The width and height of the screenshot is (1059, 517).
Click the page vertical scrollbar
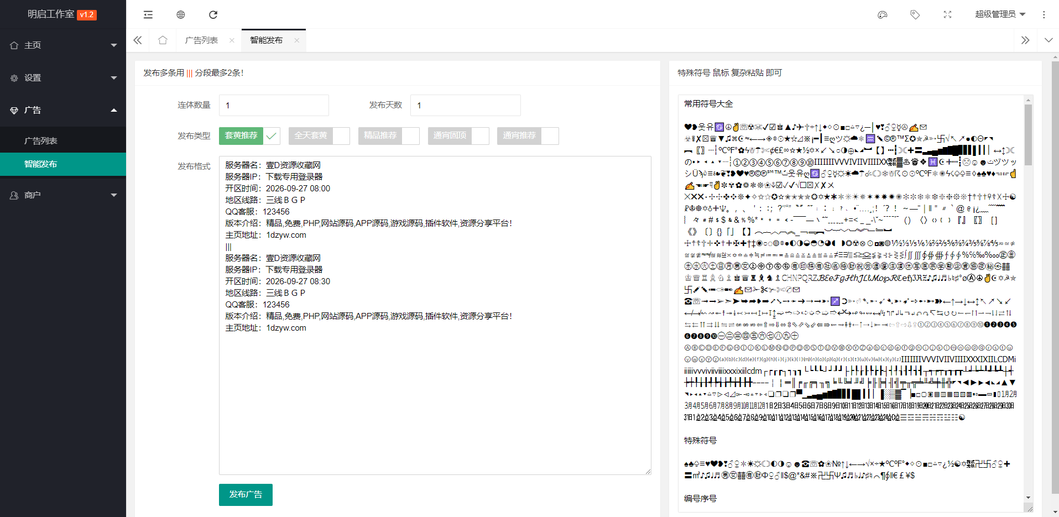[x=1055, y=276]
